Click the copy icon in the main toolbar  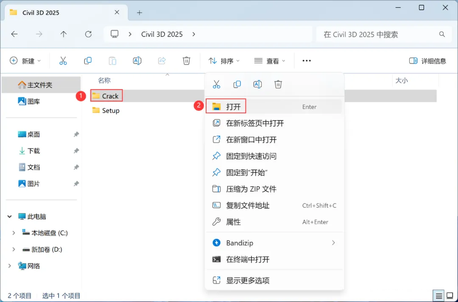pyautogui.click(x=88, y=61)
